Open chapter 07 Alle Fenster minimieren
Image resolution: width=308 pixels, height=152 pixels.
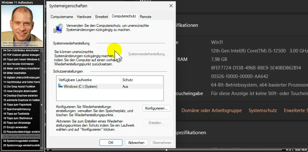tap(21, 64)
